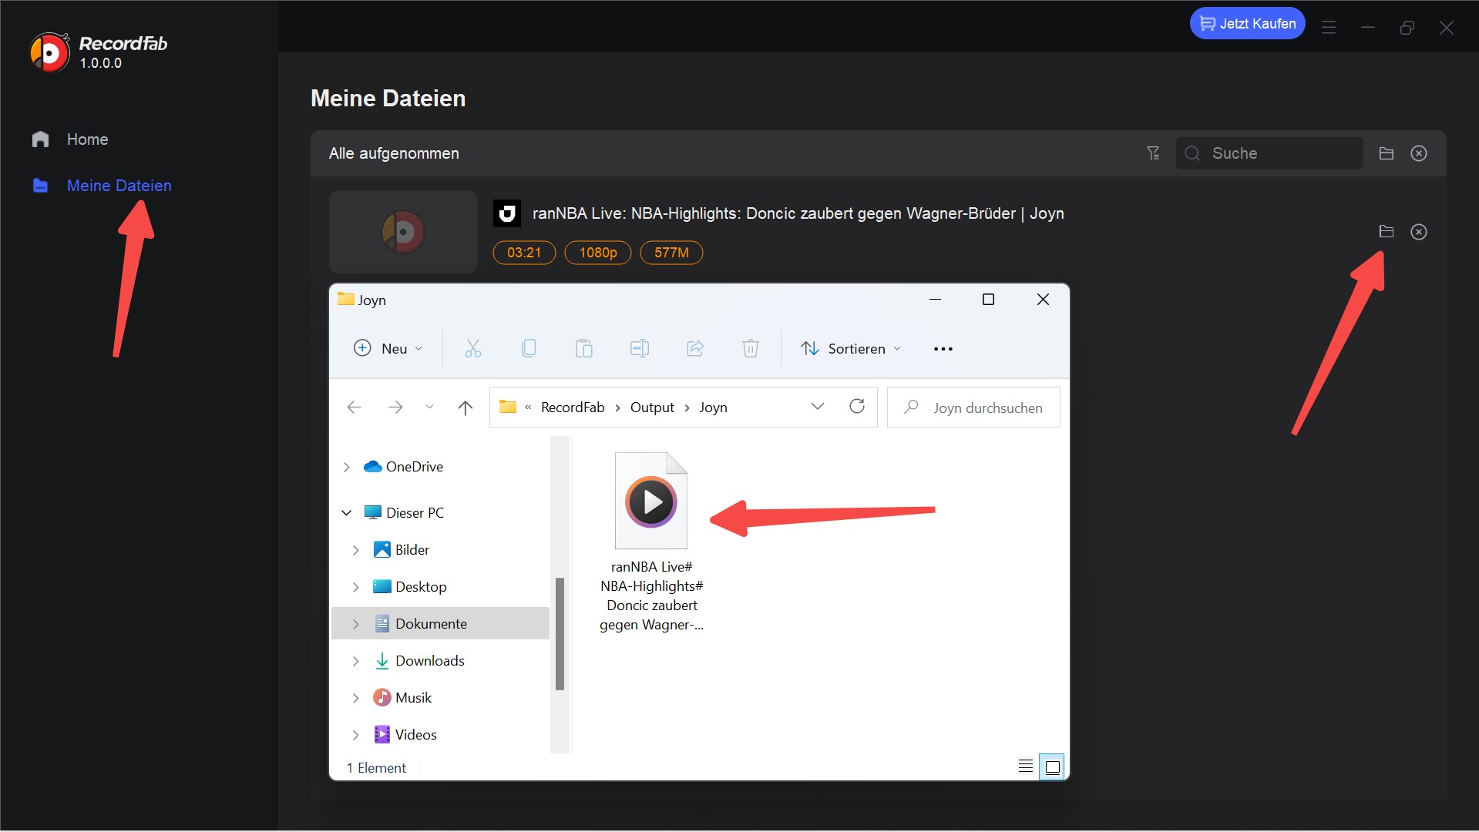Expand the address bar history dropdown
Screen dimensions: 1479x832
(x=818, y=406)
